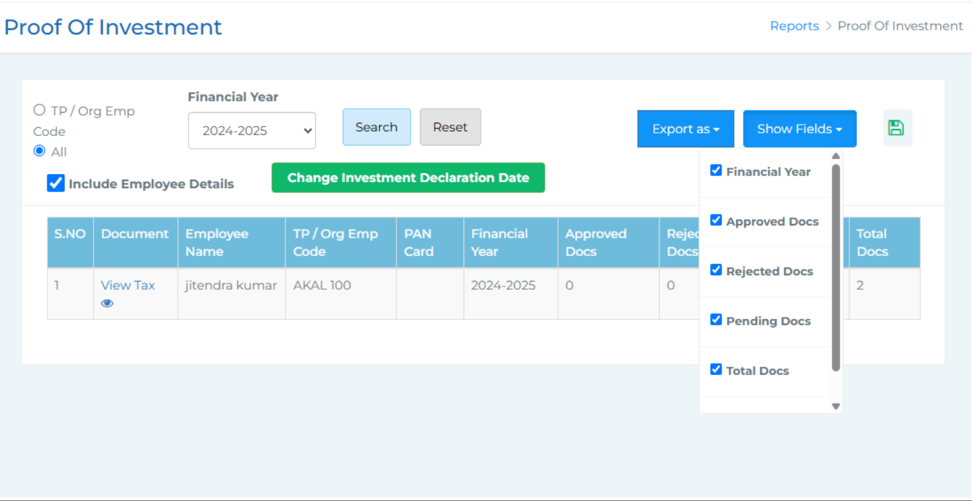Toggle the Approved Docs field checkbox
This screenshot has width=974, height=501.
716,220
